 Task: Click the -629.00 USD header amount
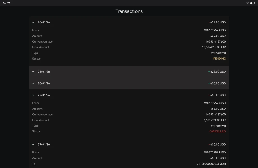pos(217,22)
